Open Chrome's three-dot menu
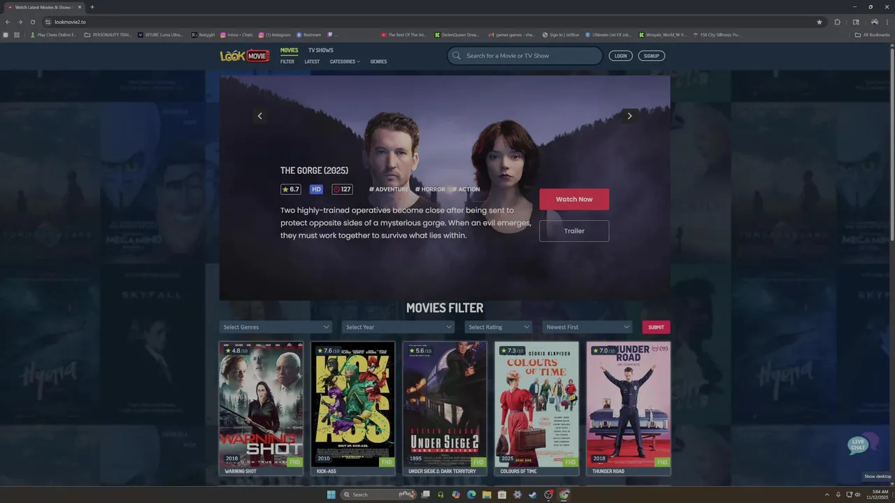 pos(887,22)
